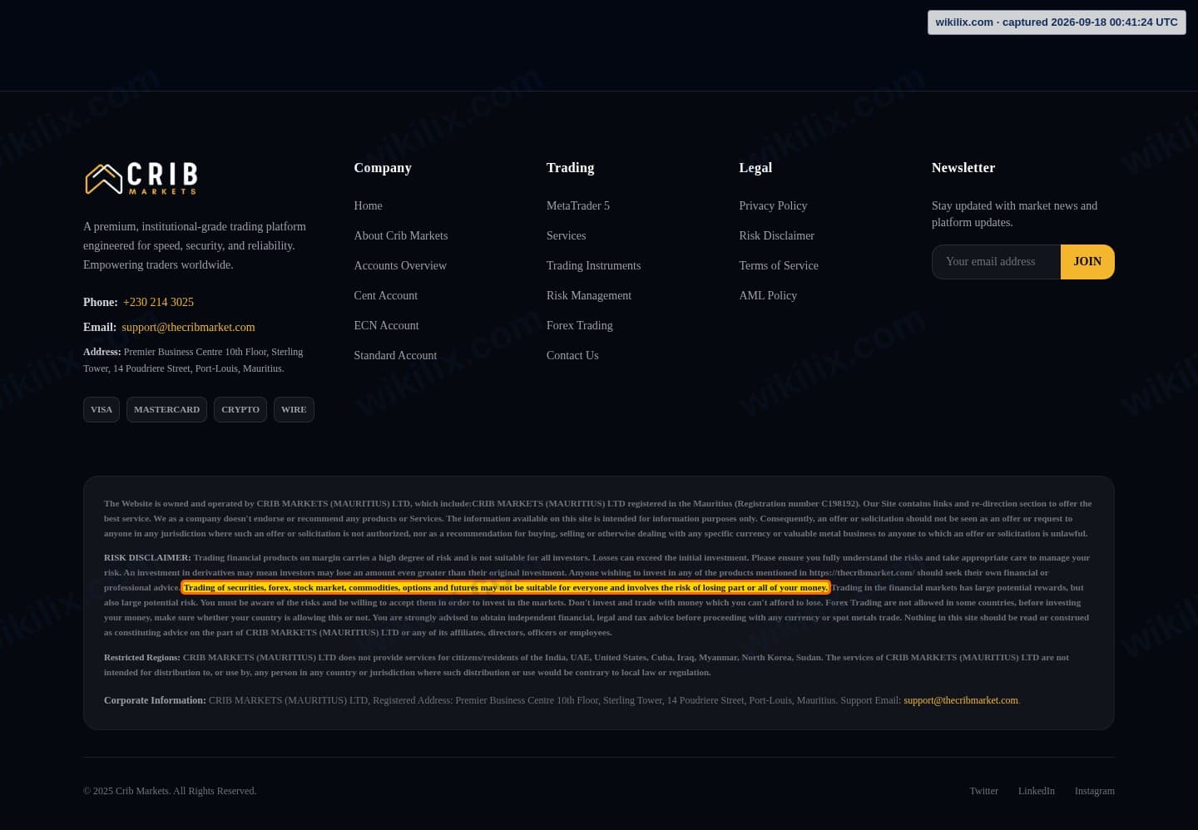Image resolution: width=1198 pixels, height=830 pixels.
Task: Open the Contact Us link
Action: click(572, 355)
